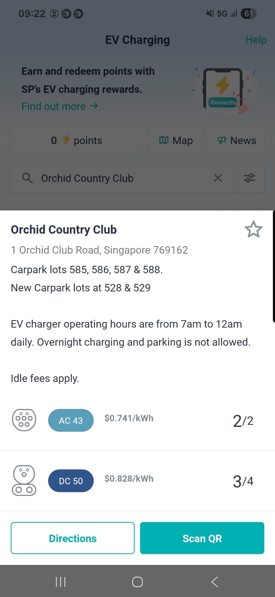Favorite Orchid Country Club with star icon
Viewport: 275px width, 597px height.
click(253, 229)
